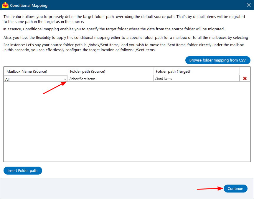Open the Mailbox Name (Source) combo box
The image size is (254, 199).
(35, 79)
